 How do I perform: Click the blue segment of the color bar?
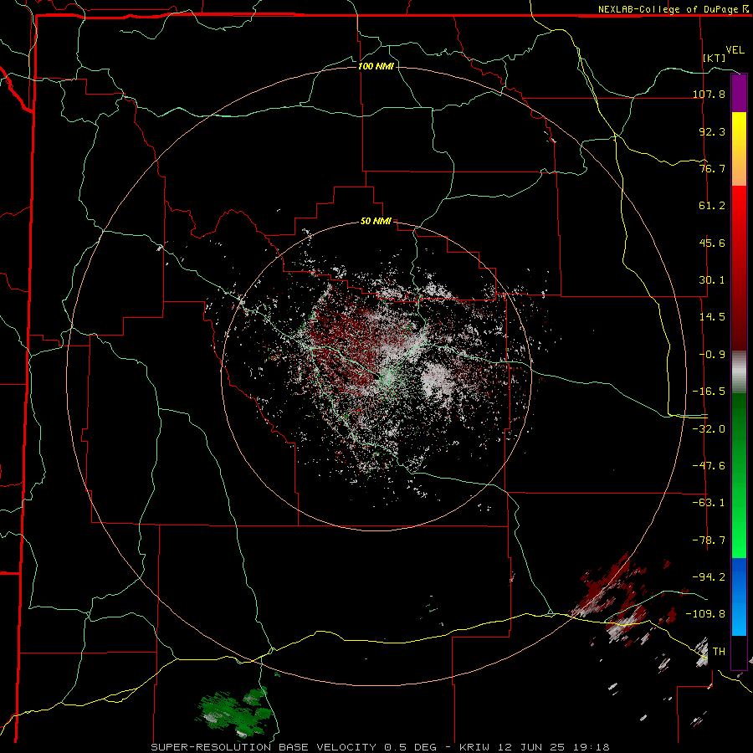pos(739,597)
